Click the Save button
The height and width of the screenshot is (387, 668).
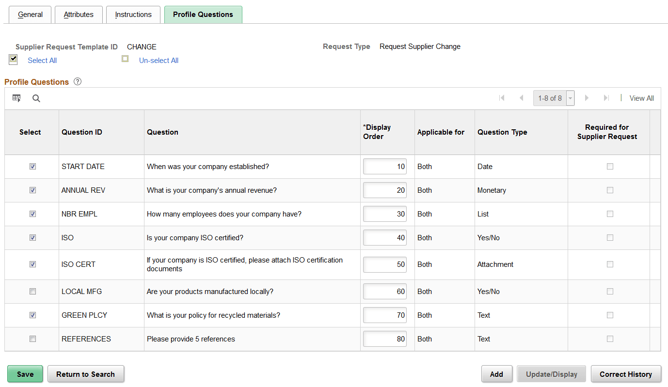tap(25, 374)
